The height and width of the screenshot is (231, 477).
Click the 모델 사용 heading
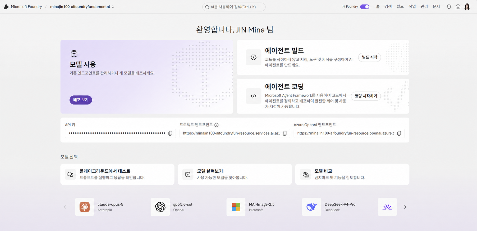click(x=83, y=64)
